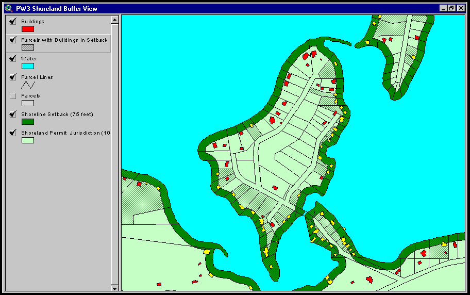This screenshot has width=470, height=295.
Task: Click the legend scrollbar up arrow
Action: [114, 20]
